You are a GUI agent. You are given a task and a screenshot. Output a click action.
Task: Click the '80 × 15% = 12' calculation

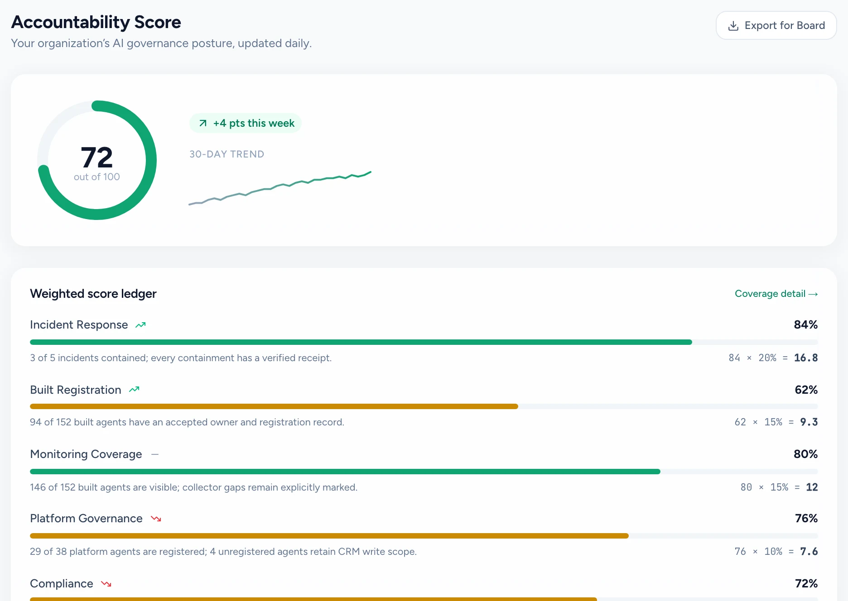pyautogui.click(x=779, y=487)
